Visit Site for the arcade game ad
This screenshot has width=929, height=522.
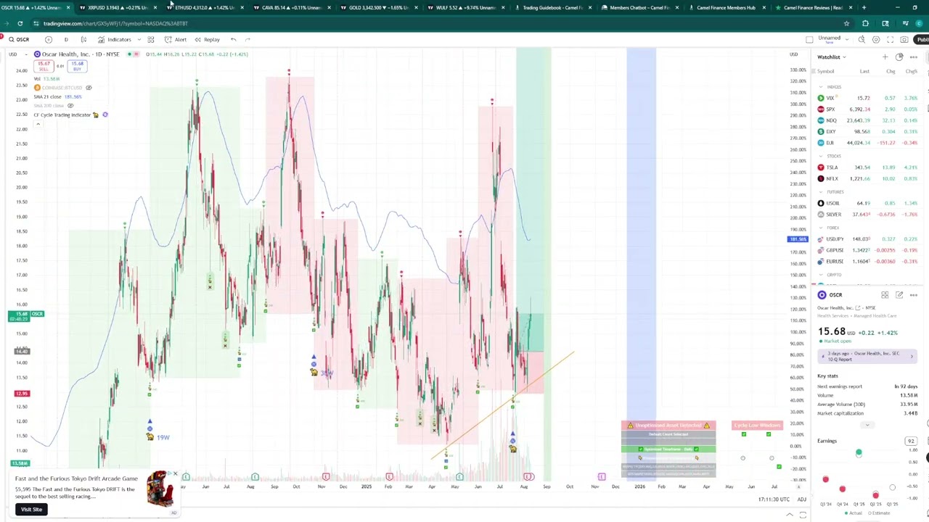(31, 510)
